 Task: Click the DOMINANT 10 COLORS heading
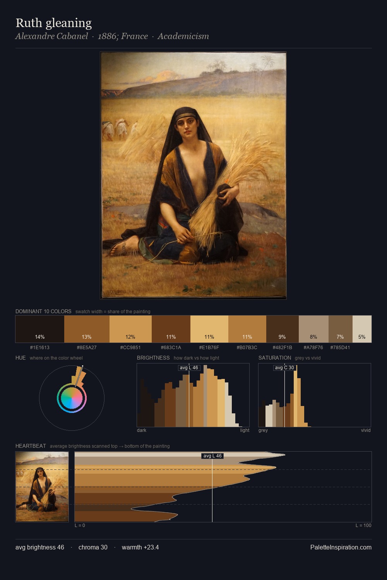43,311
